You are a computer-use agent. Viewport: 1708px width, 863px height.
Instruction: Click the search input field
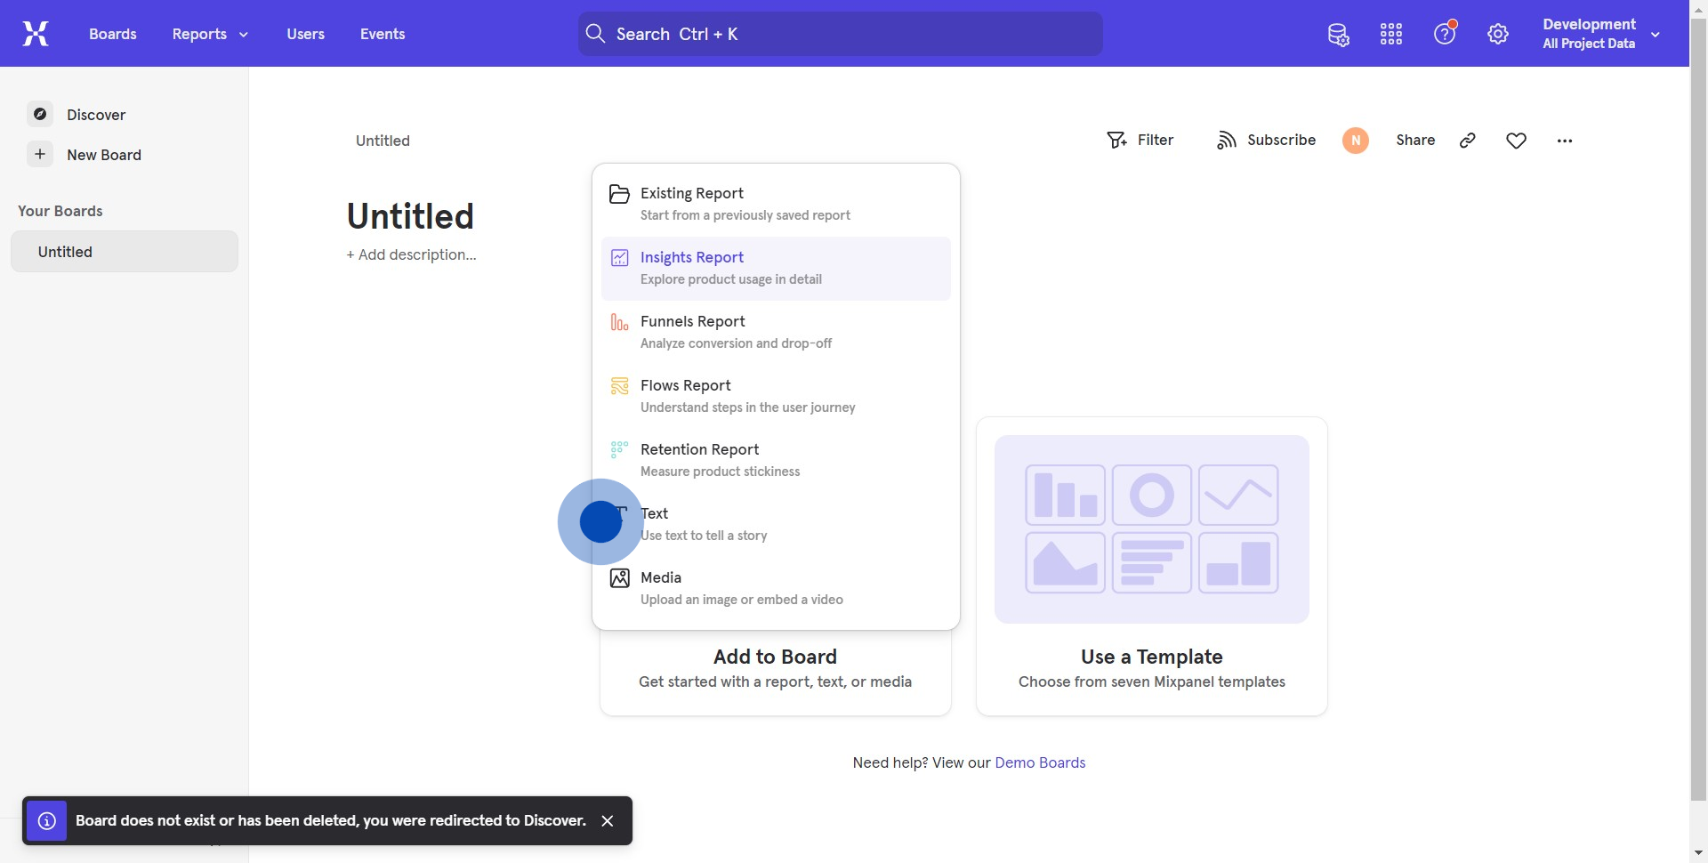click(x=841, y=34)
